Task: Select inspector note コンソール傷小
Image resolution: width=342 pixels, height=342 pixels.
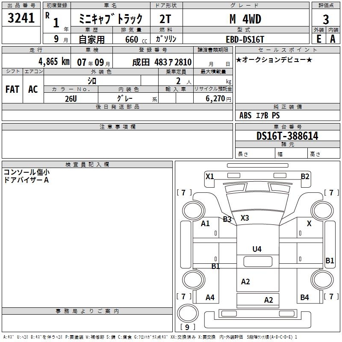Action: point(27,172)
